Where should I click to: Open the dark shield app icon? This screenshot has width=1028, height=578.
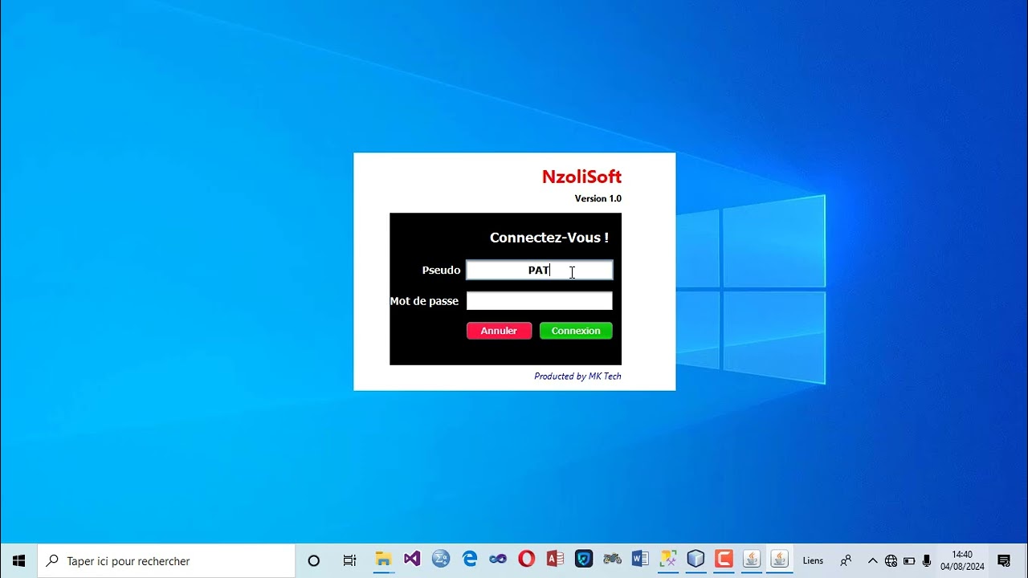tap(584, 559)
